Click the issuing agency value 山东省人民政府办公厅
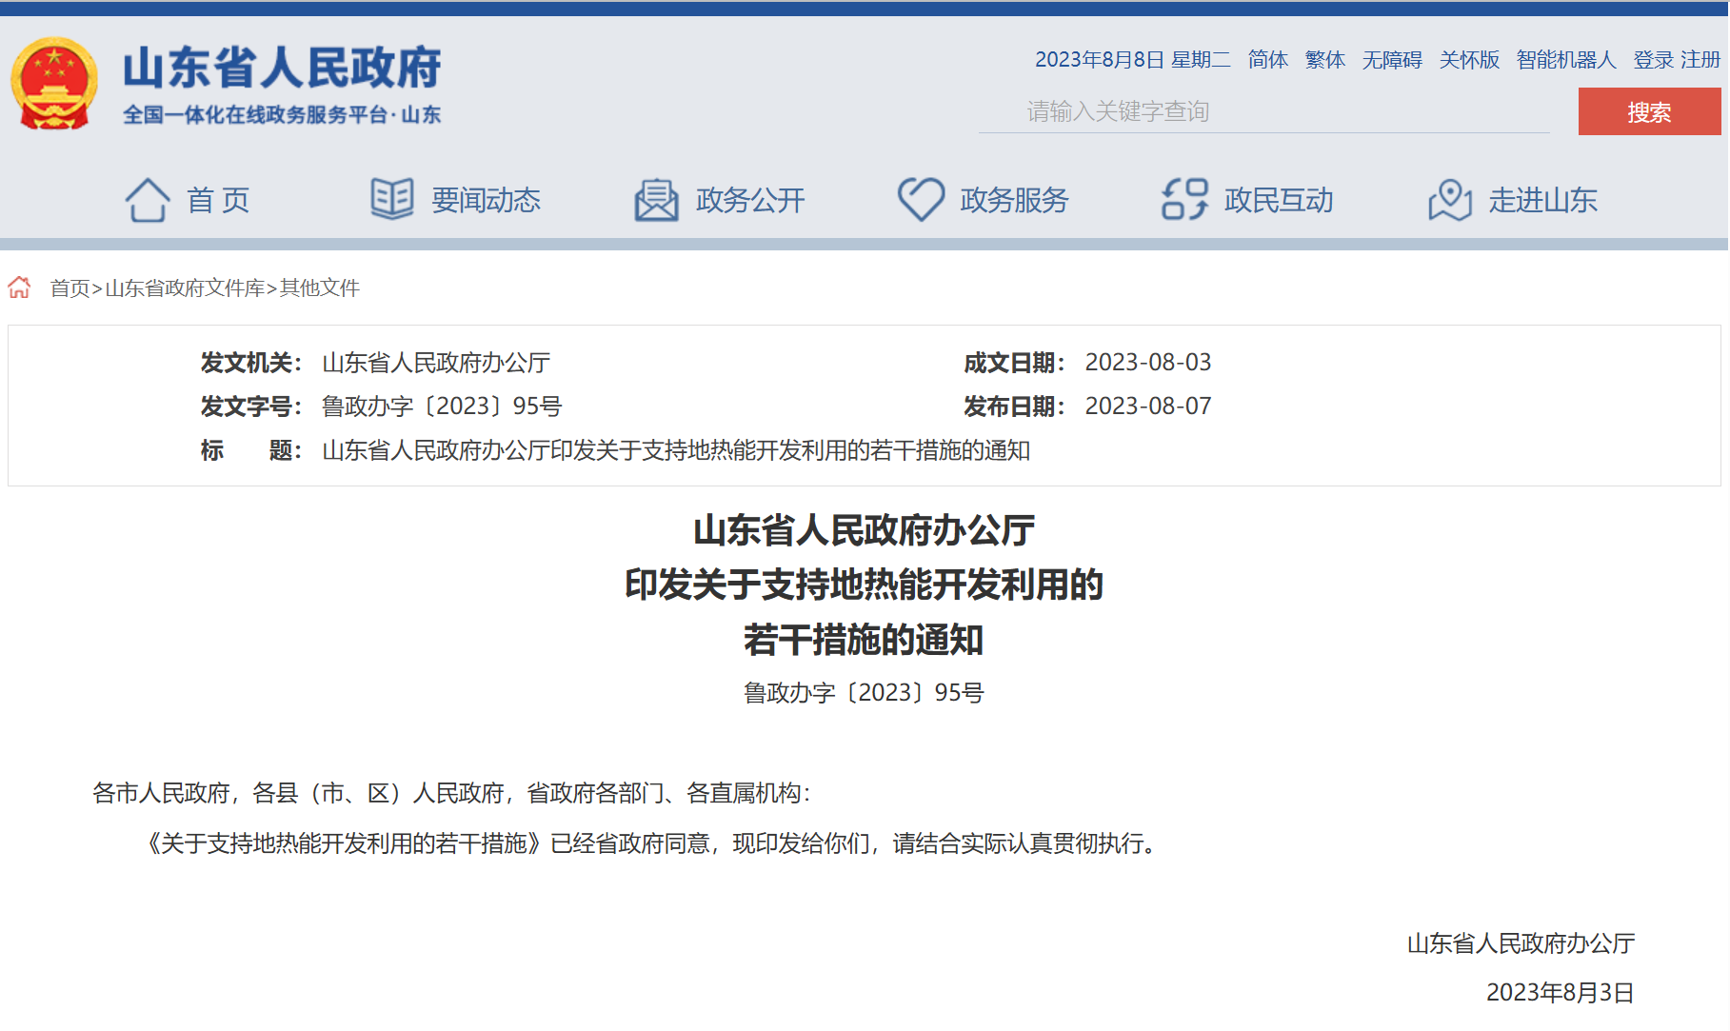 [436, 363]
